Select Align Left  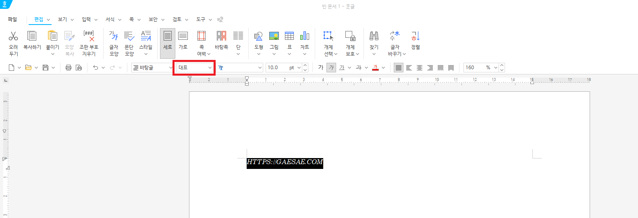409,68
